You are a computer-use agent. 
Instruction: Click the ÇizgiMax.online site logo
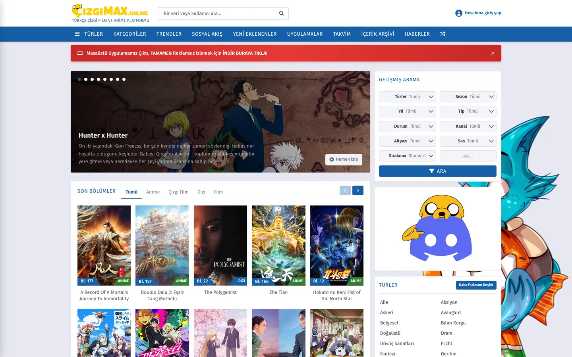click(110, 13)
